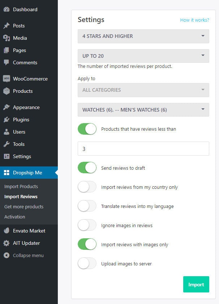Open the 'How it works?' link
The width and height of the screenshot is (219, 304).
click(194, 20)
